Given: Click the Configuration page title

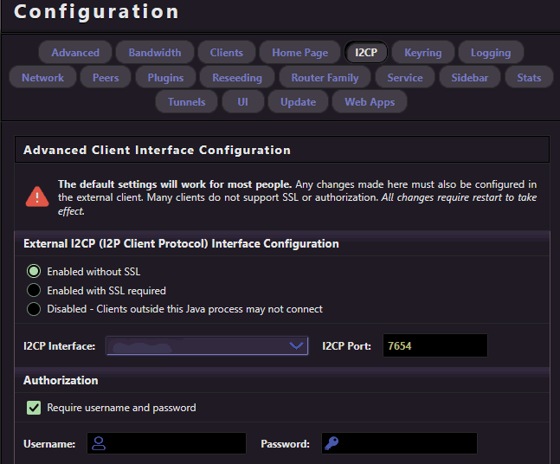Looking at the screenshot, I should (x=96, y=12).
